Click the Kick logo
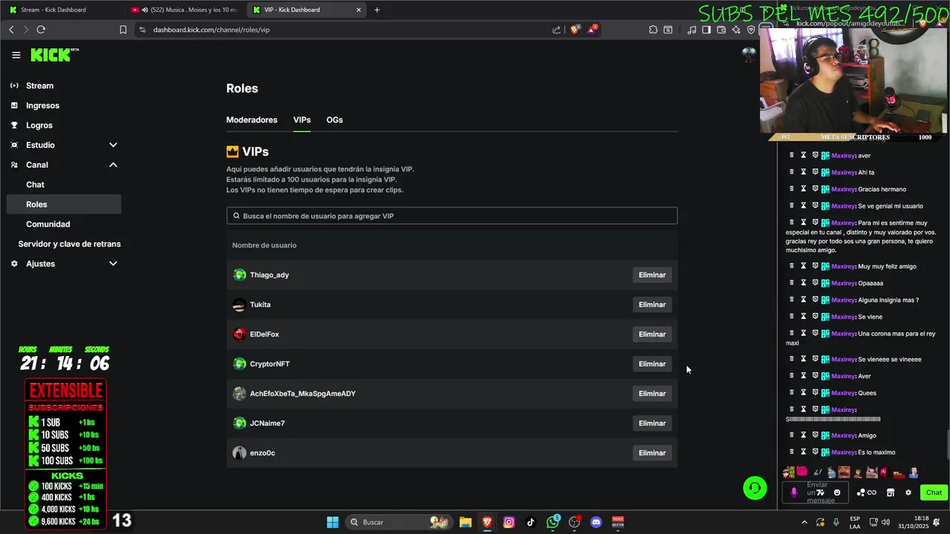 point(54,55)
